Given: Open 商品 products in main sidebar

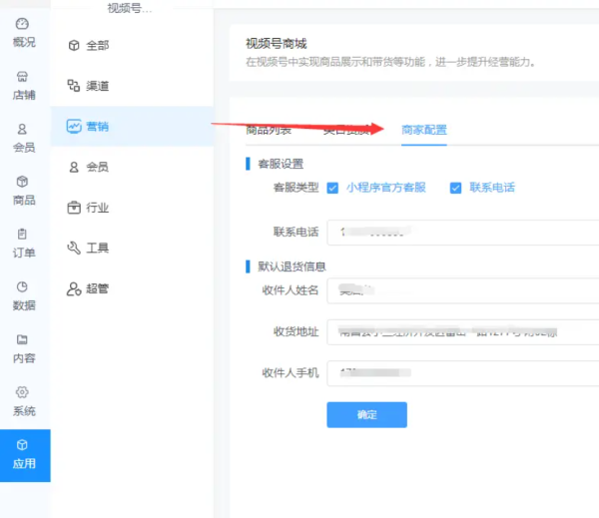Looking at the screenshot, I should pyautogui.click(x=24, y=190).
